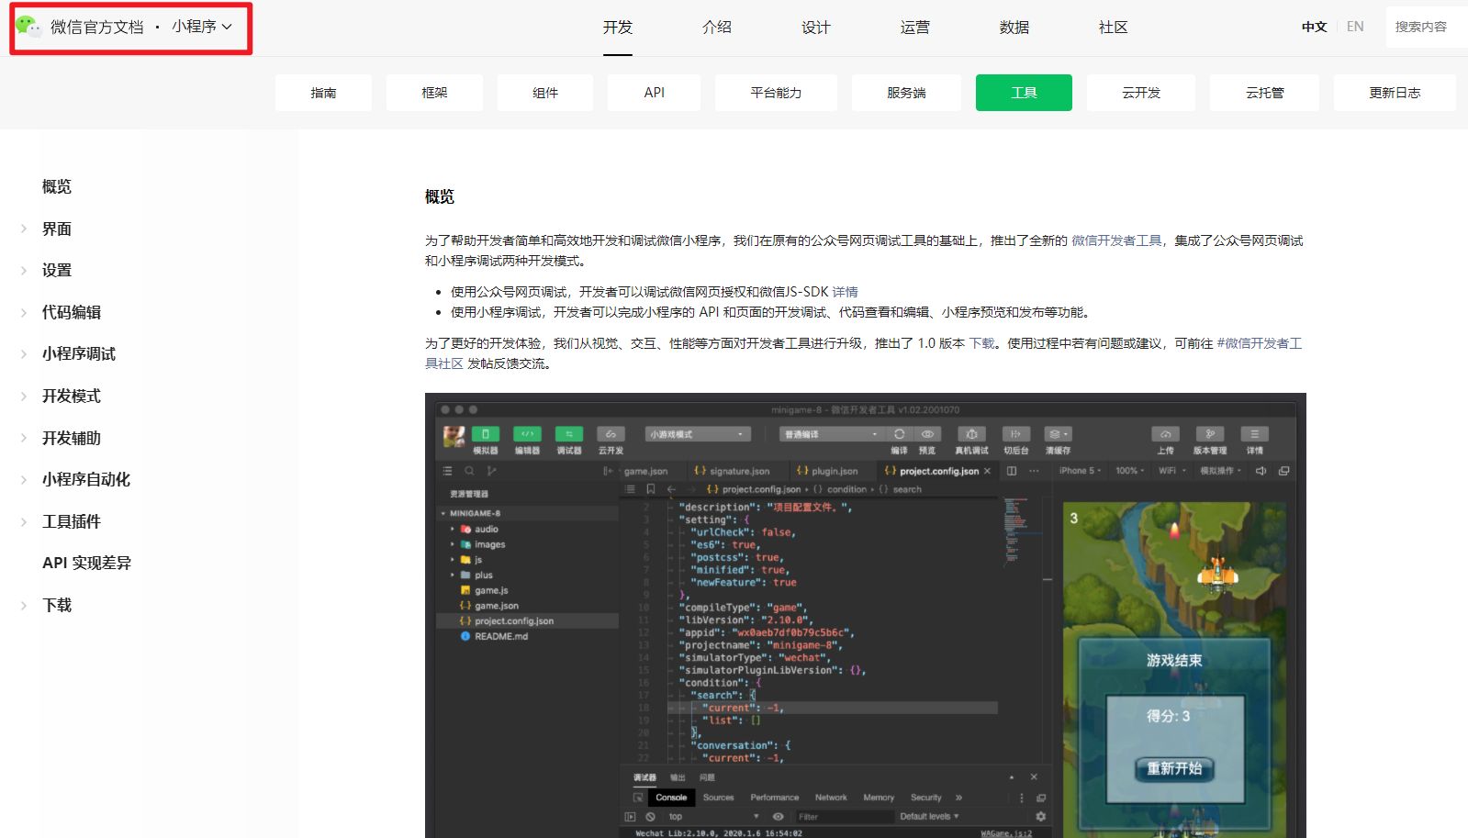This screenshot has width=1468, height=838.
Task: Open the 社区 top navigation tab
Action: click(1114, 28)
